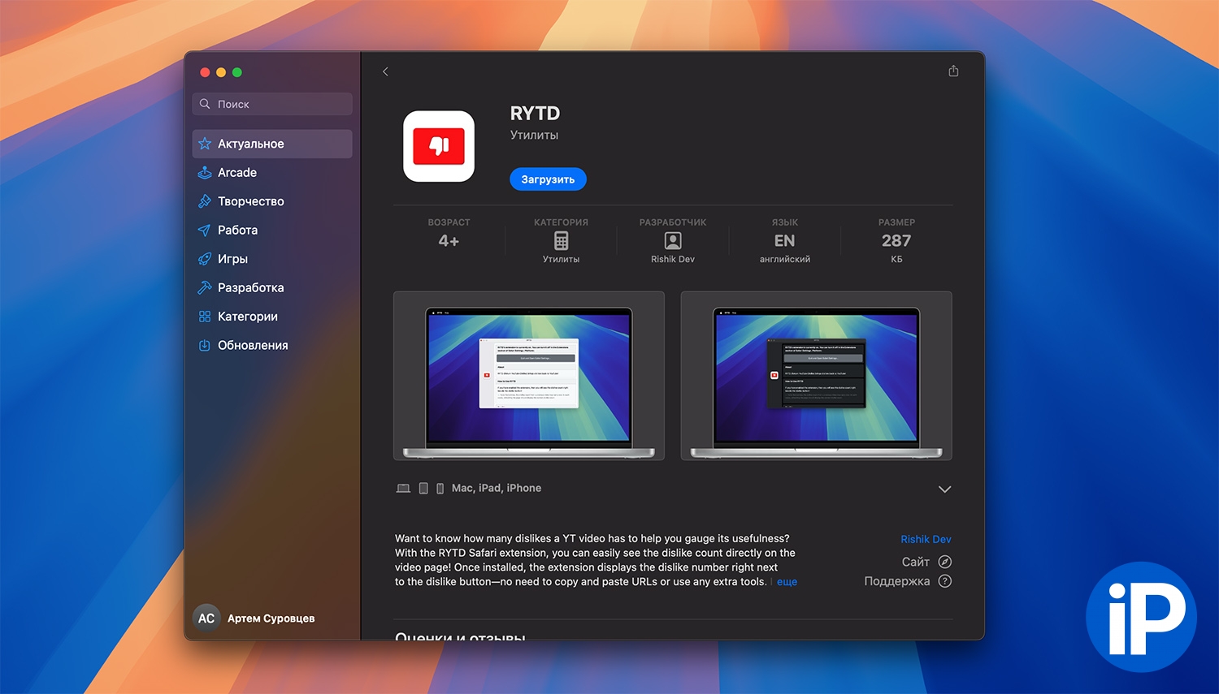Click the Загрузить download button
Image resolution: width=1219 pixels, height=694 pixels.
pyautogui.click(x=548, y=179)
